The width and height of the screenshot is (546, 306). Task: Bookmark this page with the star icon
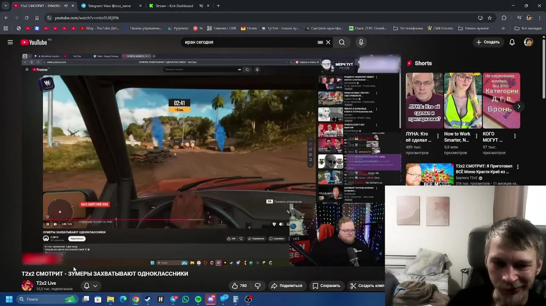(x=490, y=18)
